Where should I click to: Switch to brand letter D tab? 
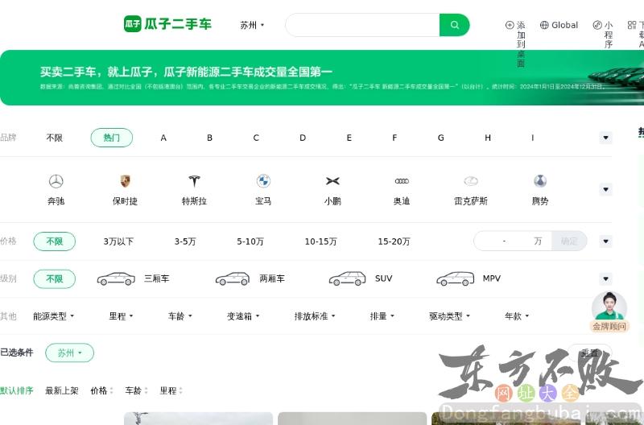coord(303,138)
